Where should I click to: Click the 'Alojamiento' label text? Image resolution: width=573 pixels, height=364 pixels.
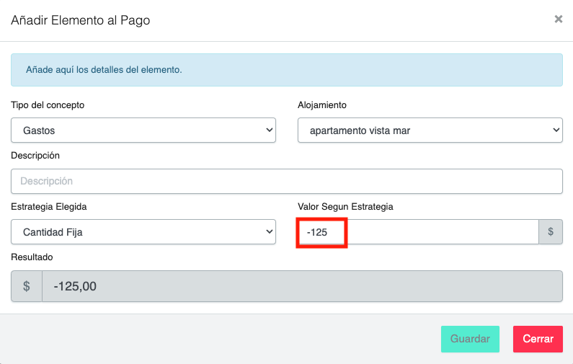[x=322, y=105]
